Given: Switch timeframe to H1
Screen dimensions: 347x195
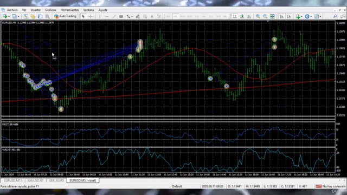Looking at the screenshot, I should (x=197, y=16).
